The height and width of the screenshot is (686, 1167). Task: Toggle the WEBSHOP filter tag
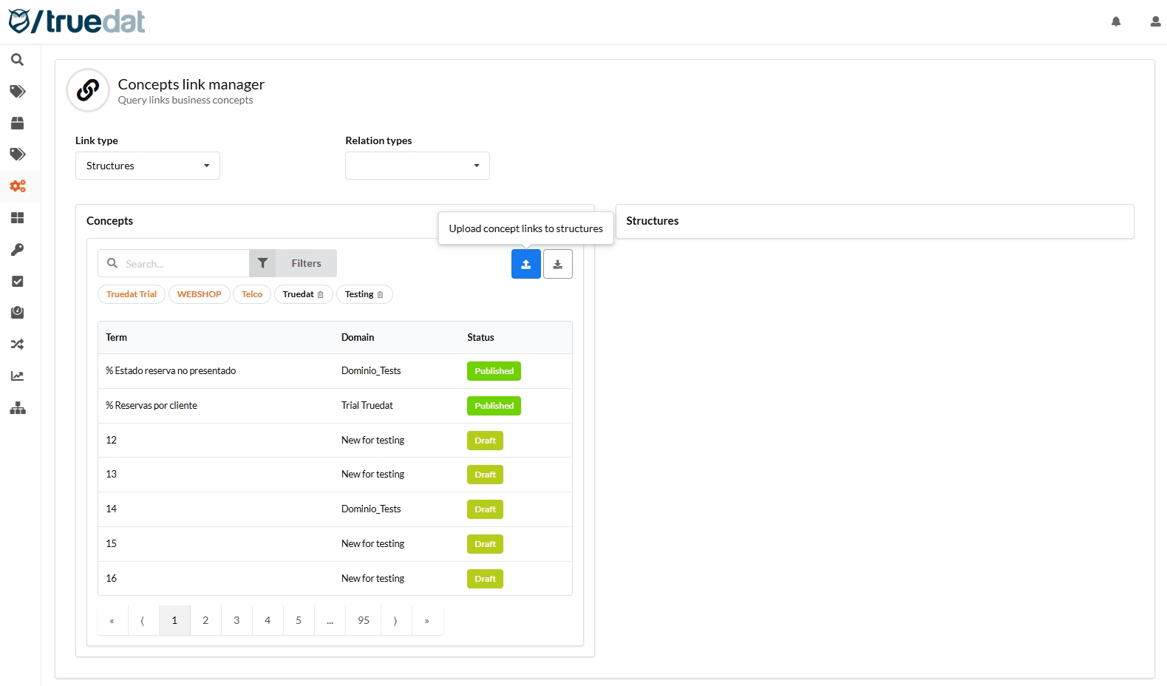click(199, 294)
